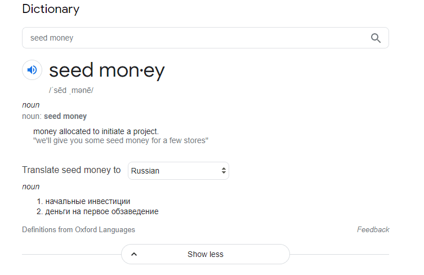Click the quoted example sentence about stores
The height and width of the screenshot is (275, 424).
coord(120,140)
